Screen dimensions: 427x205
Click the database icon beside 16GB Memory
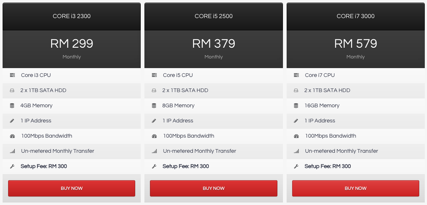point(296,105)
